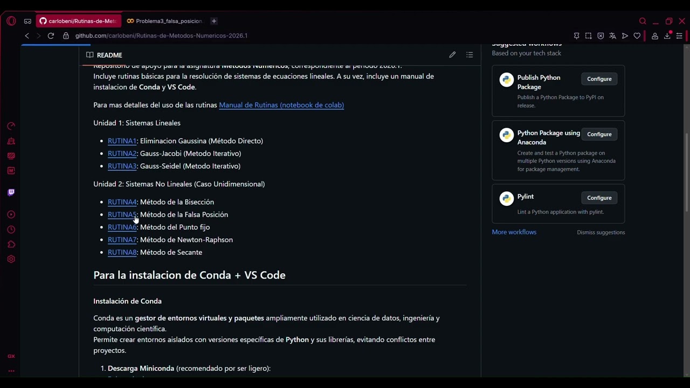The width and height of the screenshot is (690, 388).
Task: Open GX Cleaner broom sidebar icon
Action: click(11, 141)
